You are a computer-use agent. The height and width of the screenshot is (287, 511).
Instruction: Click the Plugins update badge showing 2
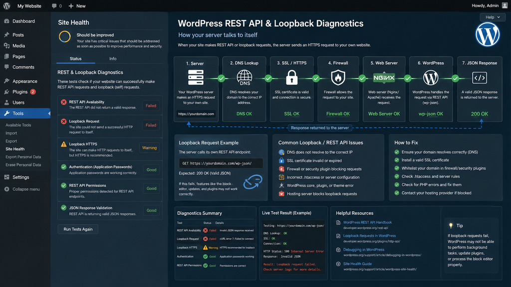pos(33,92)
